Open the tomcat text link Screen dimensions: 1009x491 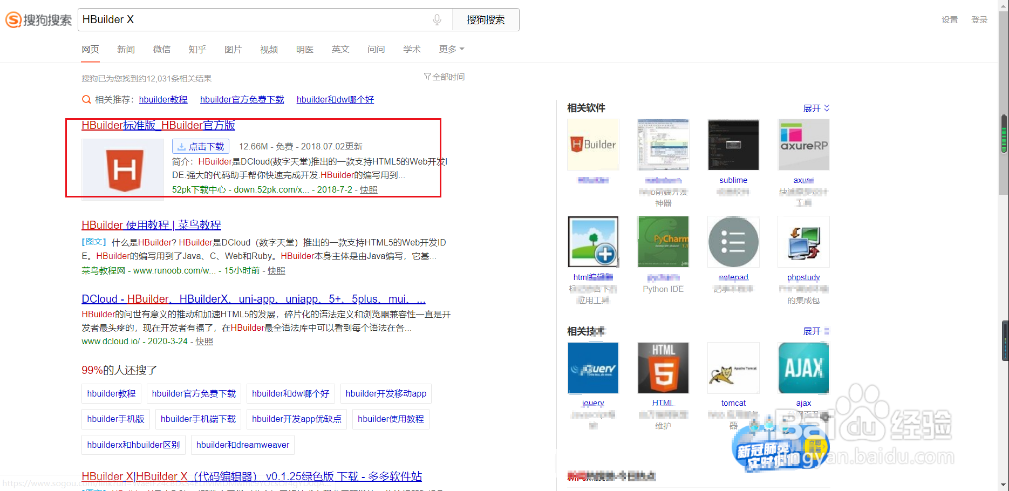coord(733,403)
